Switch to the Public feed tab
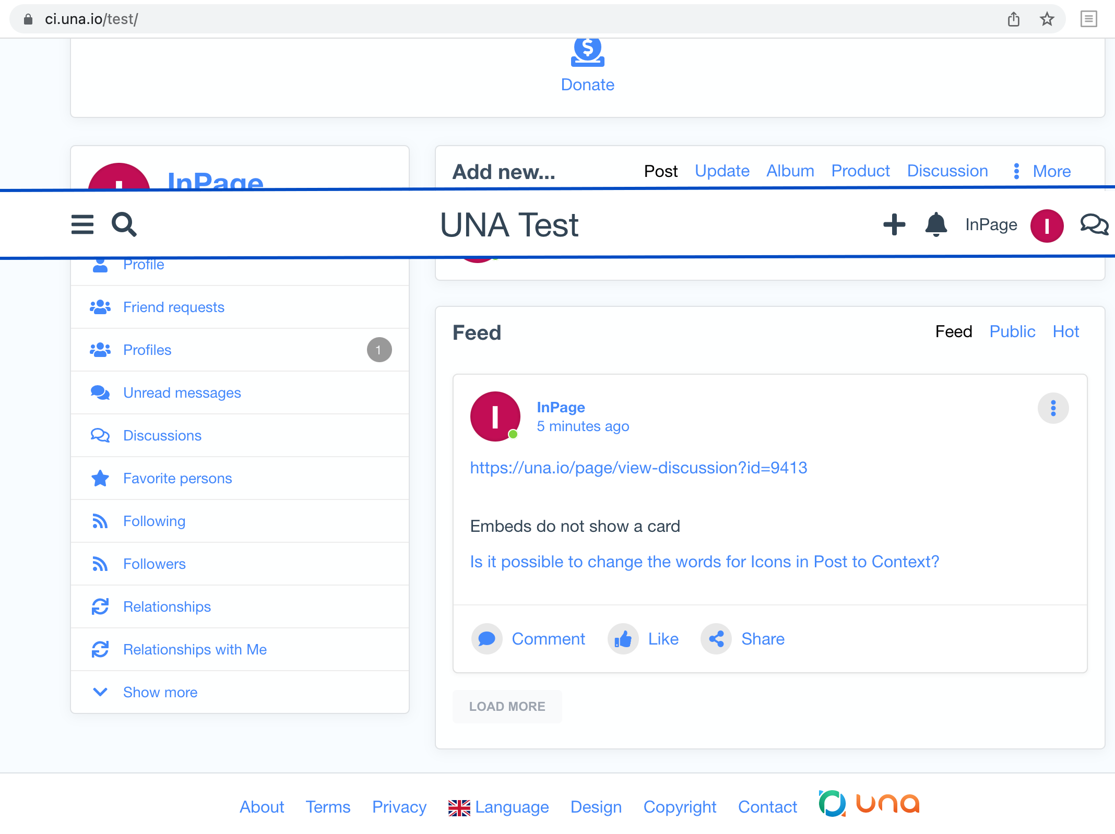Screen dimensions: 1115x834 1012,332
